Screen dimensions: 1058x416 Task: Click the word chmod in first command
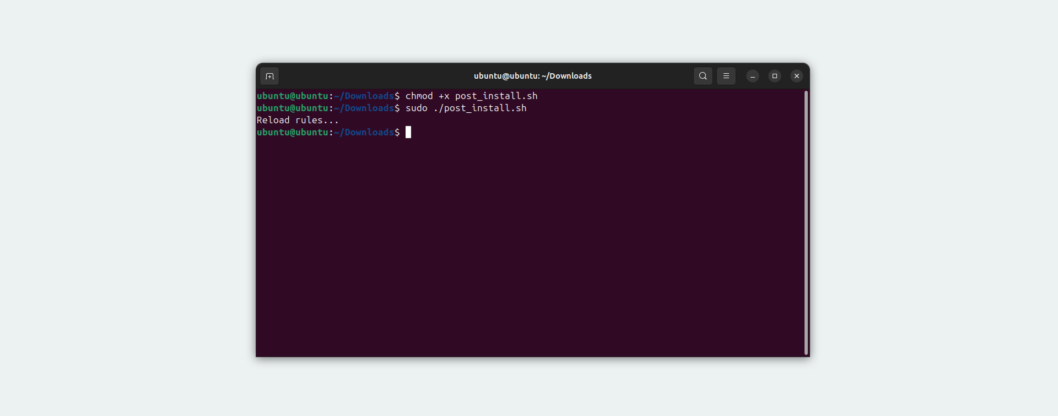[419, 96]
